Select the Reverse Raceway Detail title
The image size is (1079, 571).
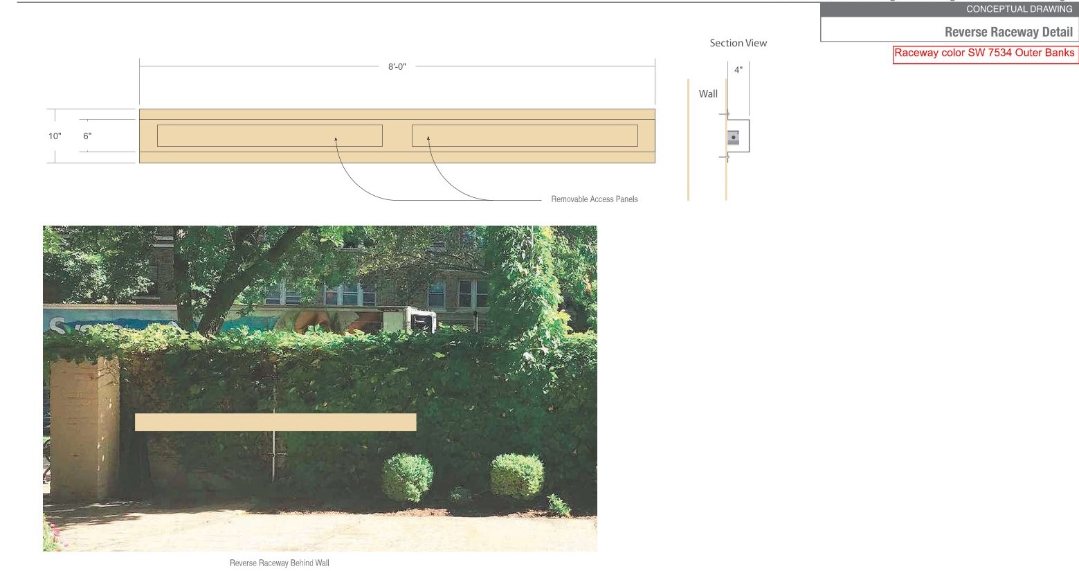tap(1008, 32)
